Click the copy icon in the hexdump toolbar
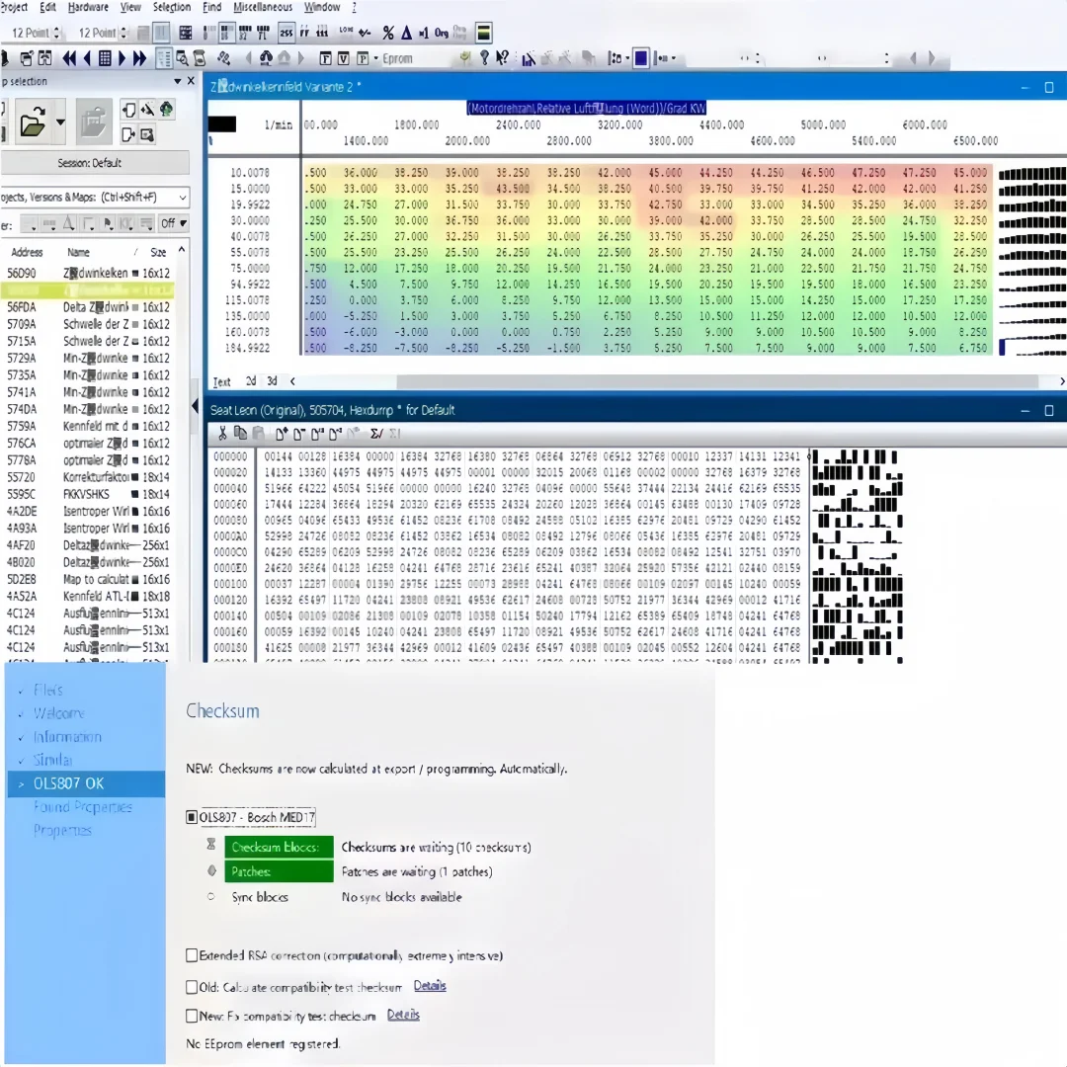The height and width of the screenshot is (1067, 1067). [240, 433]
